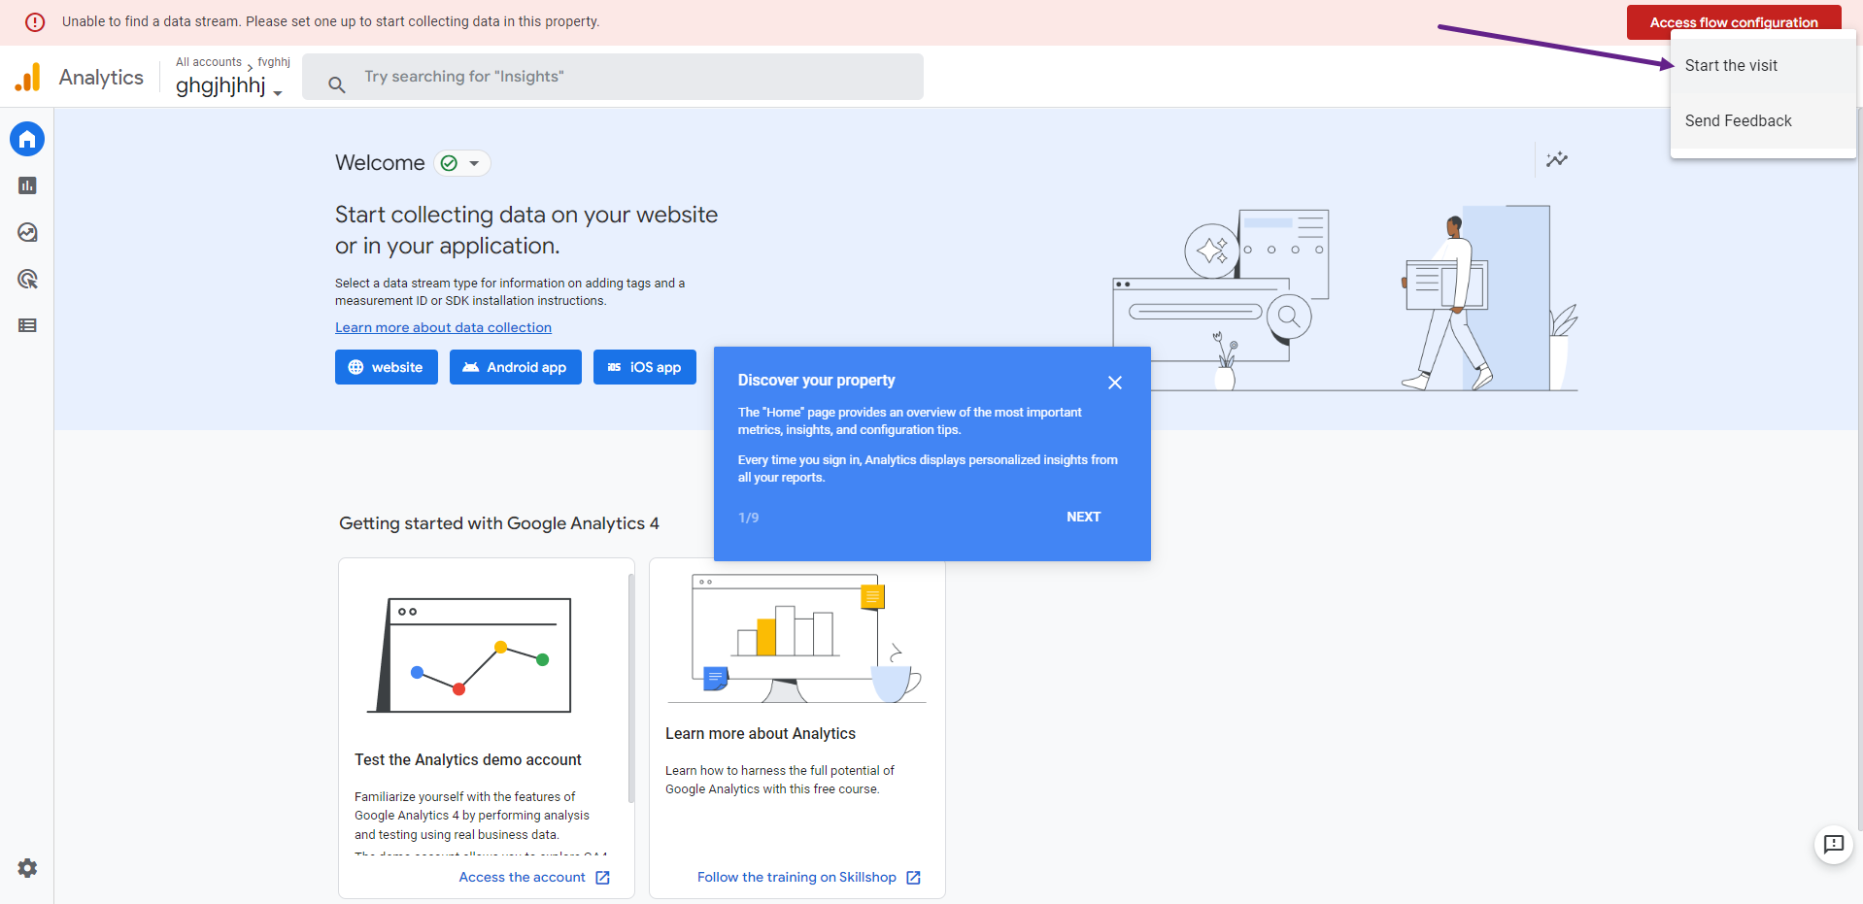The image size is (1863, 904).
Task: Choose the iOS app button
Action: coord(645,367)
